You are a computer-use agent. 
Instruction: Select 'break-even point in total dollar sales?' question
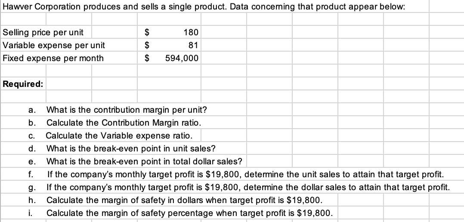click(x=144, y=161)
